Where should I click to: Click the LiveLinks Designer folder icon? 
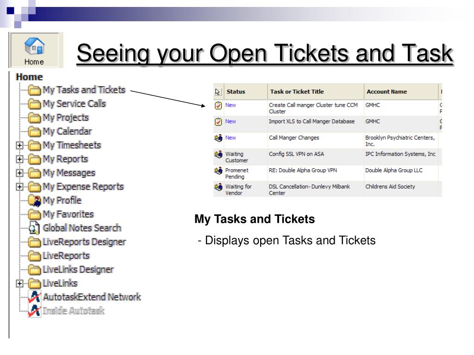34,269
